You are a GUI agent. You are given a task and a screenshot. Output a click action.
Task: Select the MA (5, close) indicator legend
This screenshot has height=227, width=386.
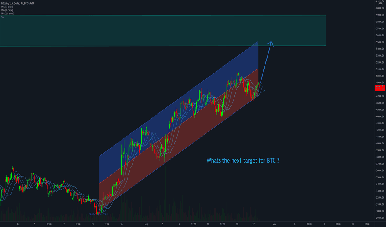pyautogui.click(x=7, y=7)
